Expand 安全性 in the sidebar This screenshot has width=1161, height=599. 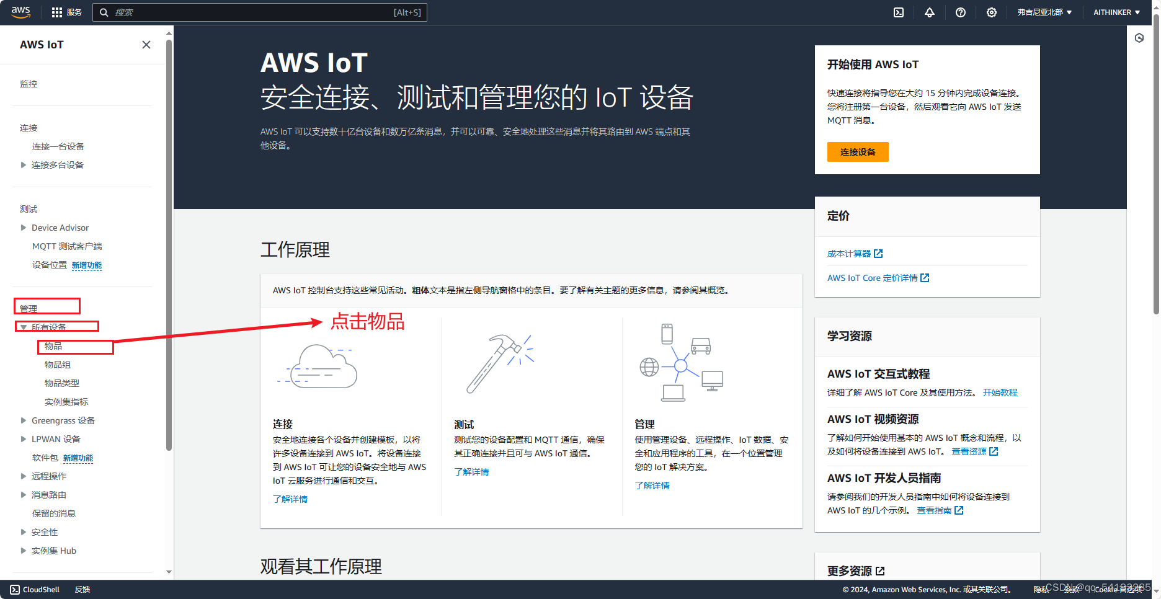[x=24, y=532]
